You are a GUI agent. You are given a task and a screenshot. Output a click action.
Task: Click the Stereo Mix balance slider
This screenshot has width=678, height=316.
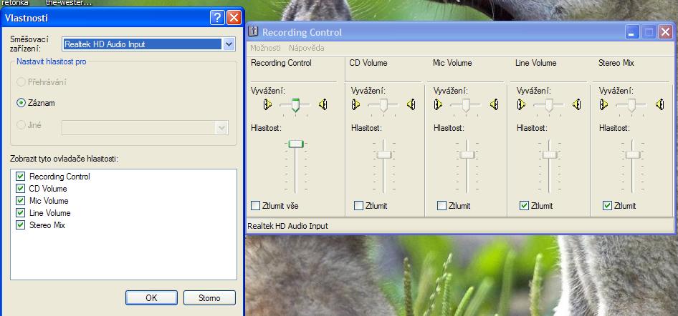631,105
